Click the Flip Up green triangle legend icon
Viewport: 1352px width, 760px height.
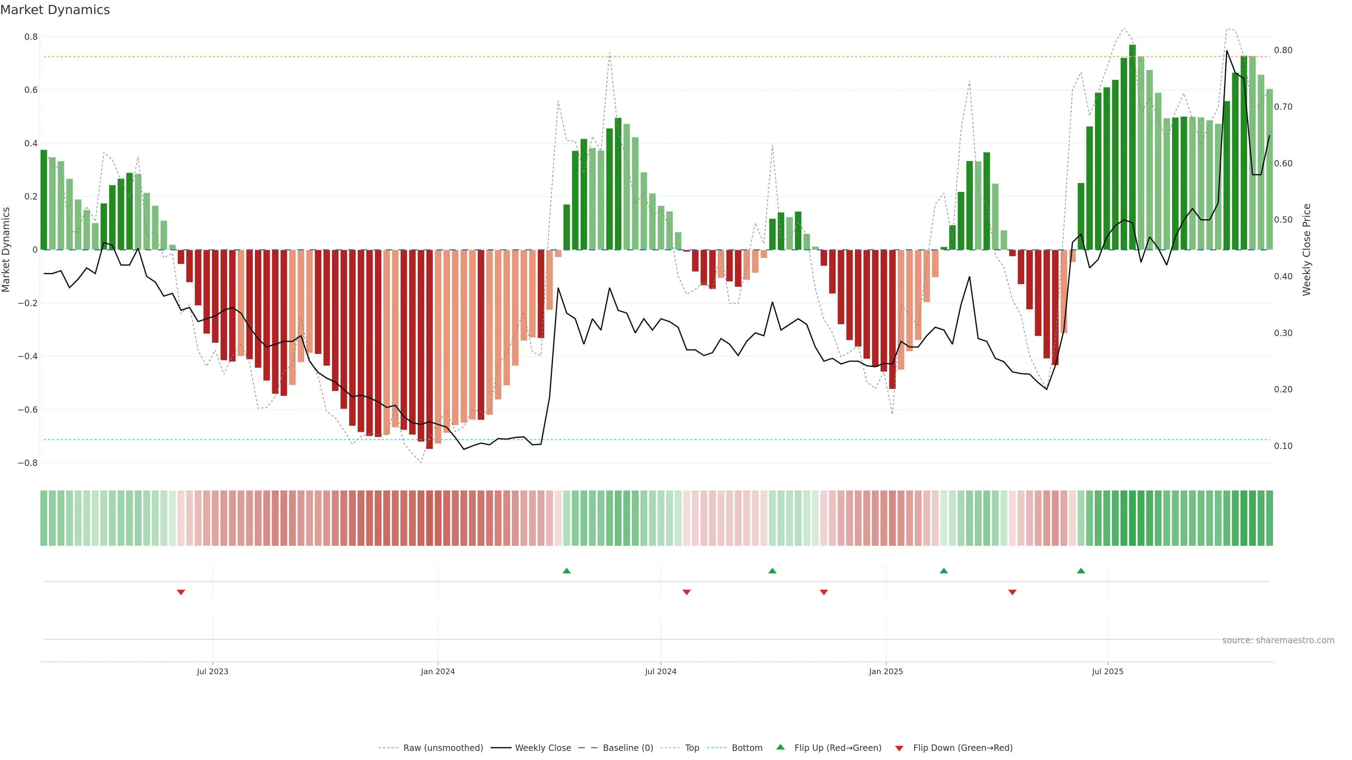pyautogui.click(x=781, y=747)
